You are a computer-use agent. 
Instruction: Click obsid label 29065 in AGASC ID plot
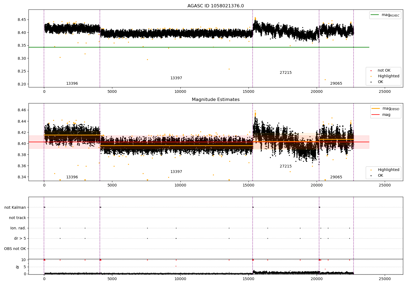click(336, 84)
